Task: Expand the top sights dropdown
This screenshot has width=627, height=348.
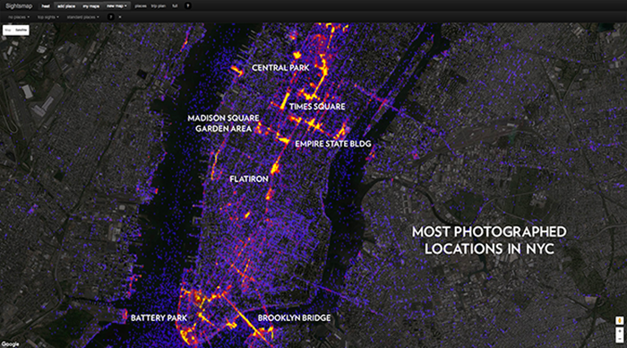Action: coord(48,17)
